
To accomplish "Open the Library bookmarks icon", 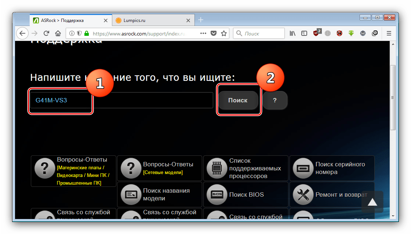I will tap(292, 34).
